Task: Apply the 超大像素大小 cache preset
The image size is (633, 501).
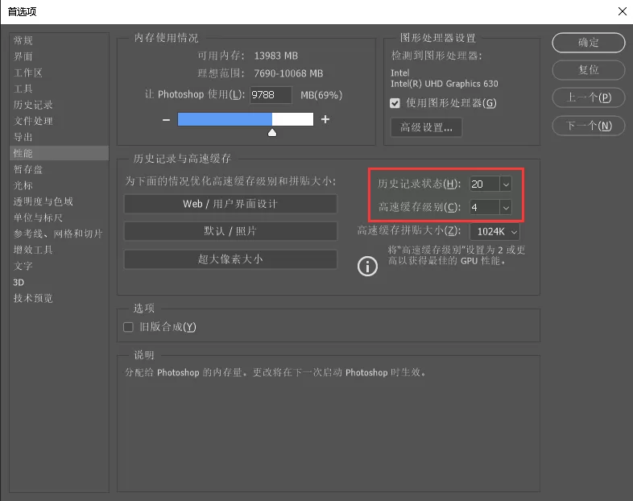Action: point(230,259)
